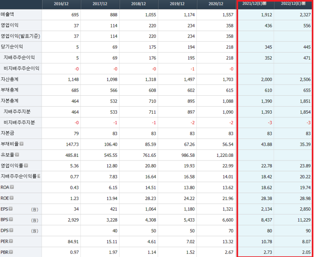Click the EPS row label

(x=4, y=209)
